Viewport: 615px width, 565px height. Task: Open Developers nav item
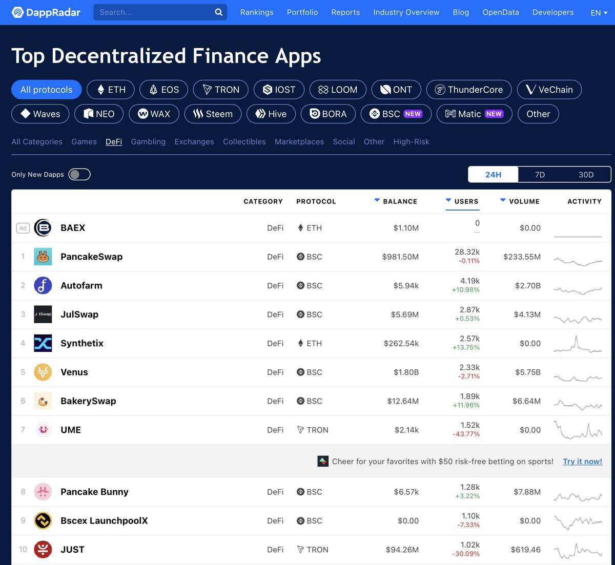553,12
